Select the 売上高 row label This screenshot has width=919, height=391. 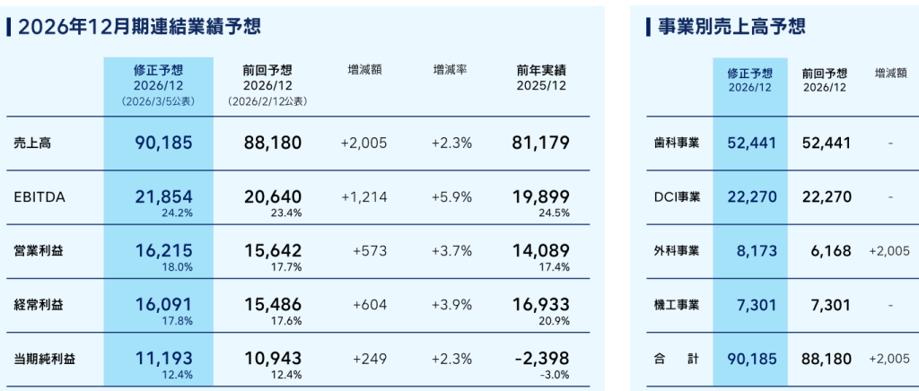32,143
